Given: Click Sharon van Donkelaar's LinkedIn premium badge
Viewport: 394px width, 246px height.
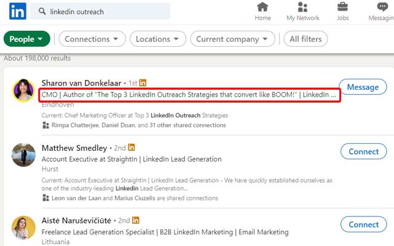Looking at the screenshot, I should [143, 83].
